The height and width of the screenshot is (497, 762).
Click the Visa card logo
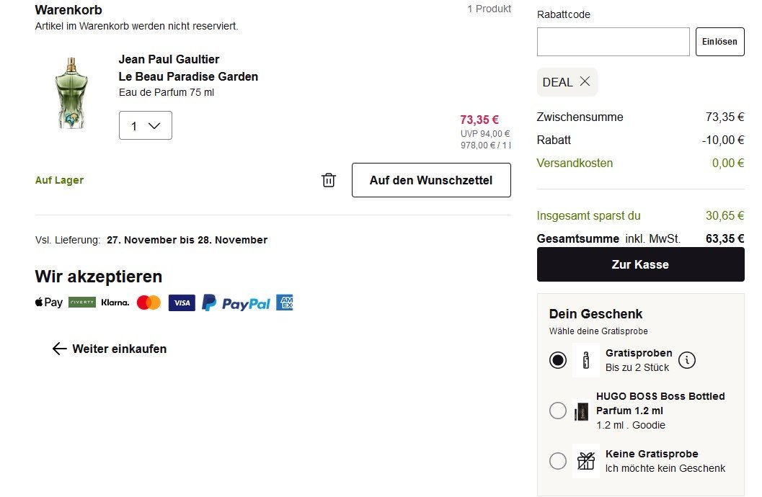tap(182, 303)
